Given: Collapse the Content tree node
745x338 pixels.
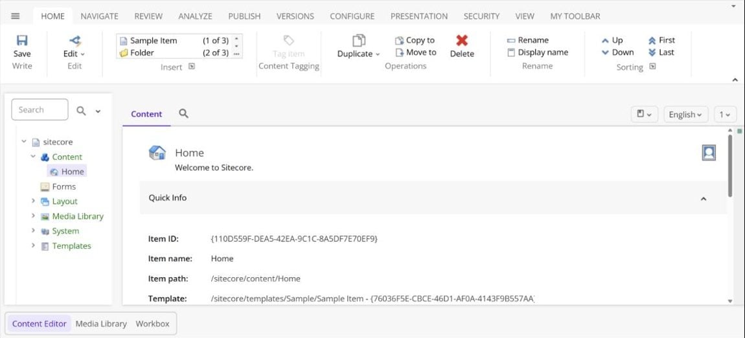Looking at the screenshot, I should pyautogui.click(x=33, y=156).
